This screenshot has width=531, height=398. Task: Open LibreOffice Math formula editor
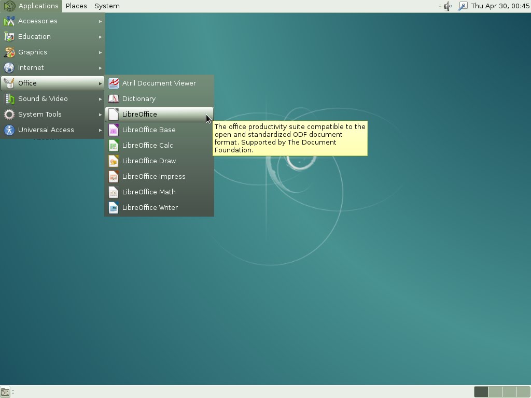[x=159, y=192]
